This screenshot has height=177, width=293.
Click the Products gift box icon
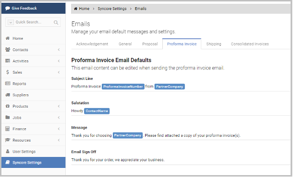[x=8, y=106]
